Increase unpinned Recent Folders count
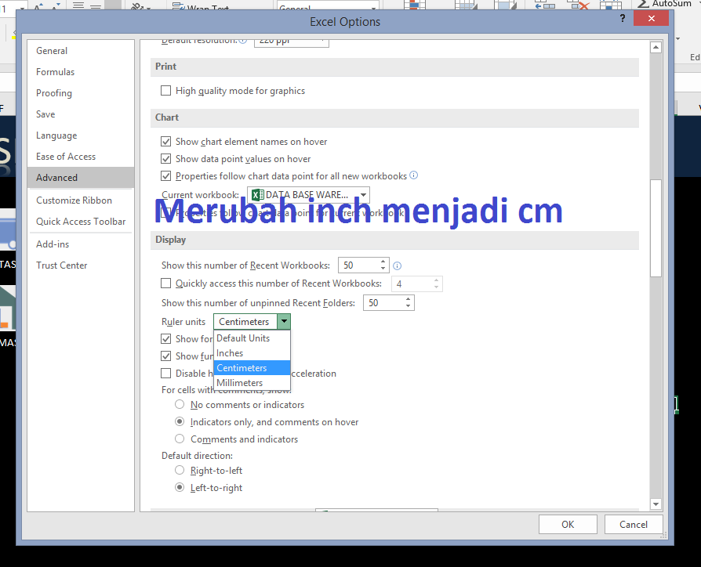 (409, 300)
